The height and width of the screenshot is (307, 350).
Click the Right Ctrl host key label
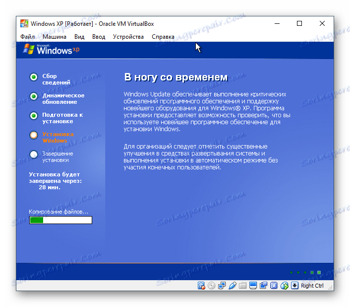tap(312, 286)
